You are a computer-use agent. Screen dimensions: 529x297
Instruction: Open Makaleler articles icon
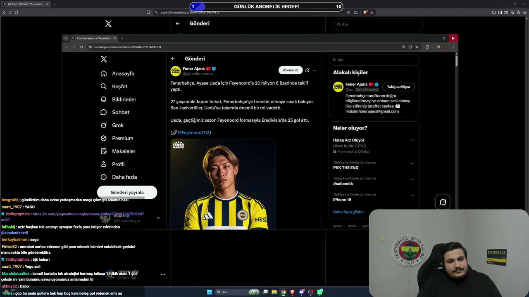click(104, 151)
